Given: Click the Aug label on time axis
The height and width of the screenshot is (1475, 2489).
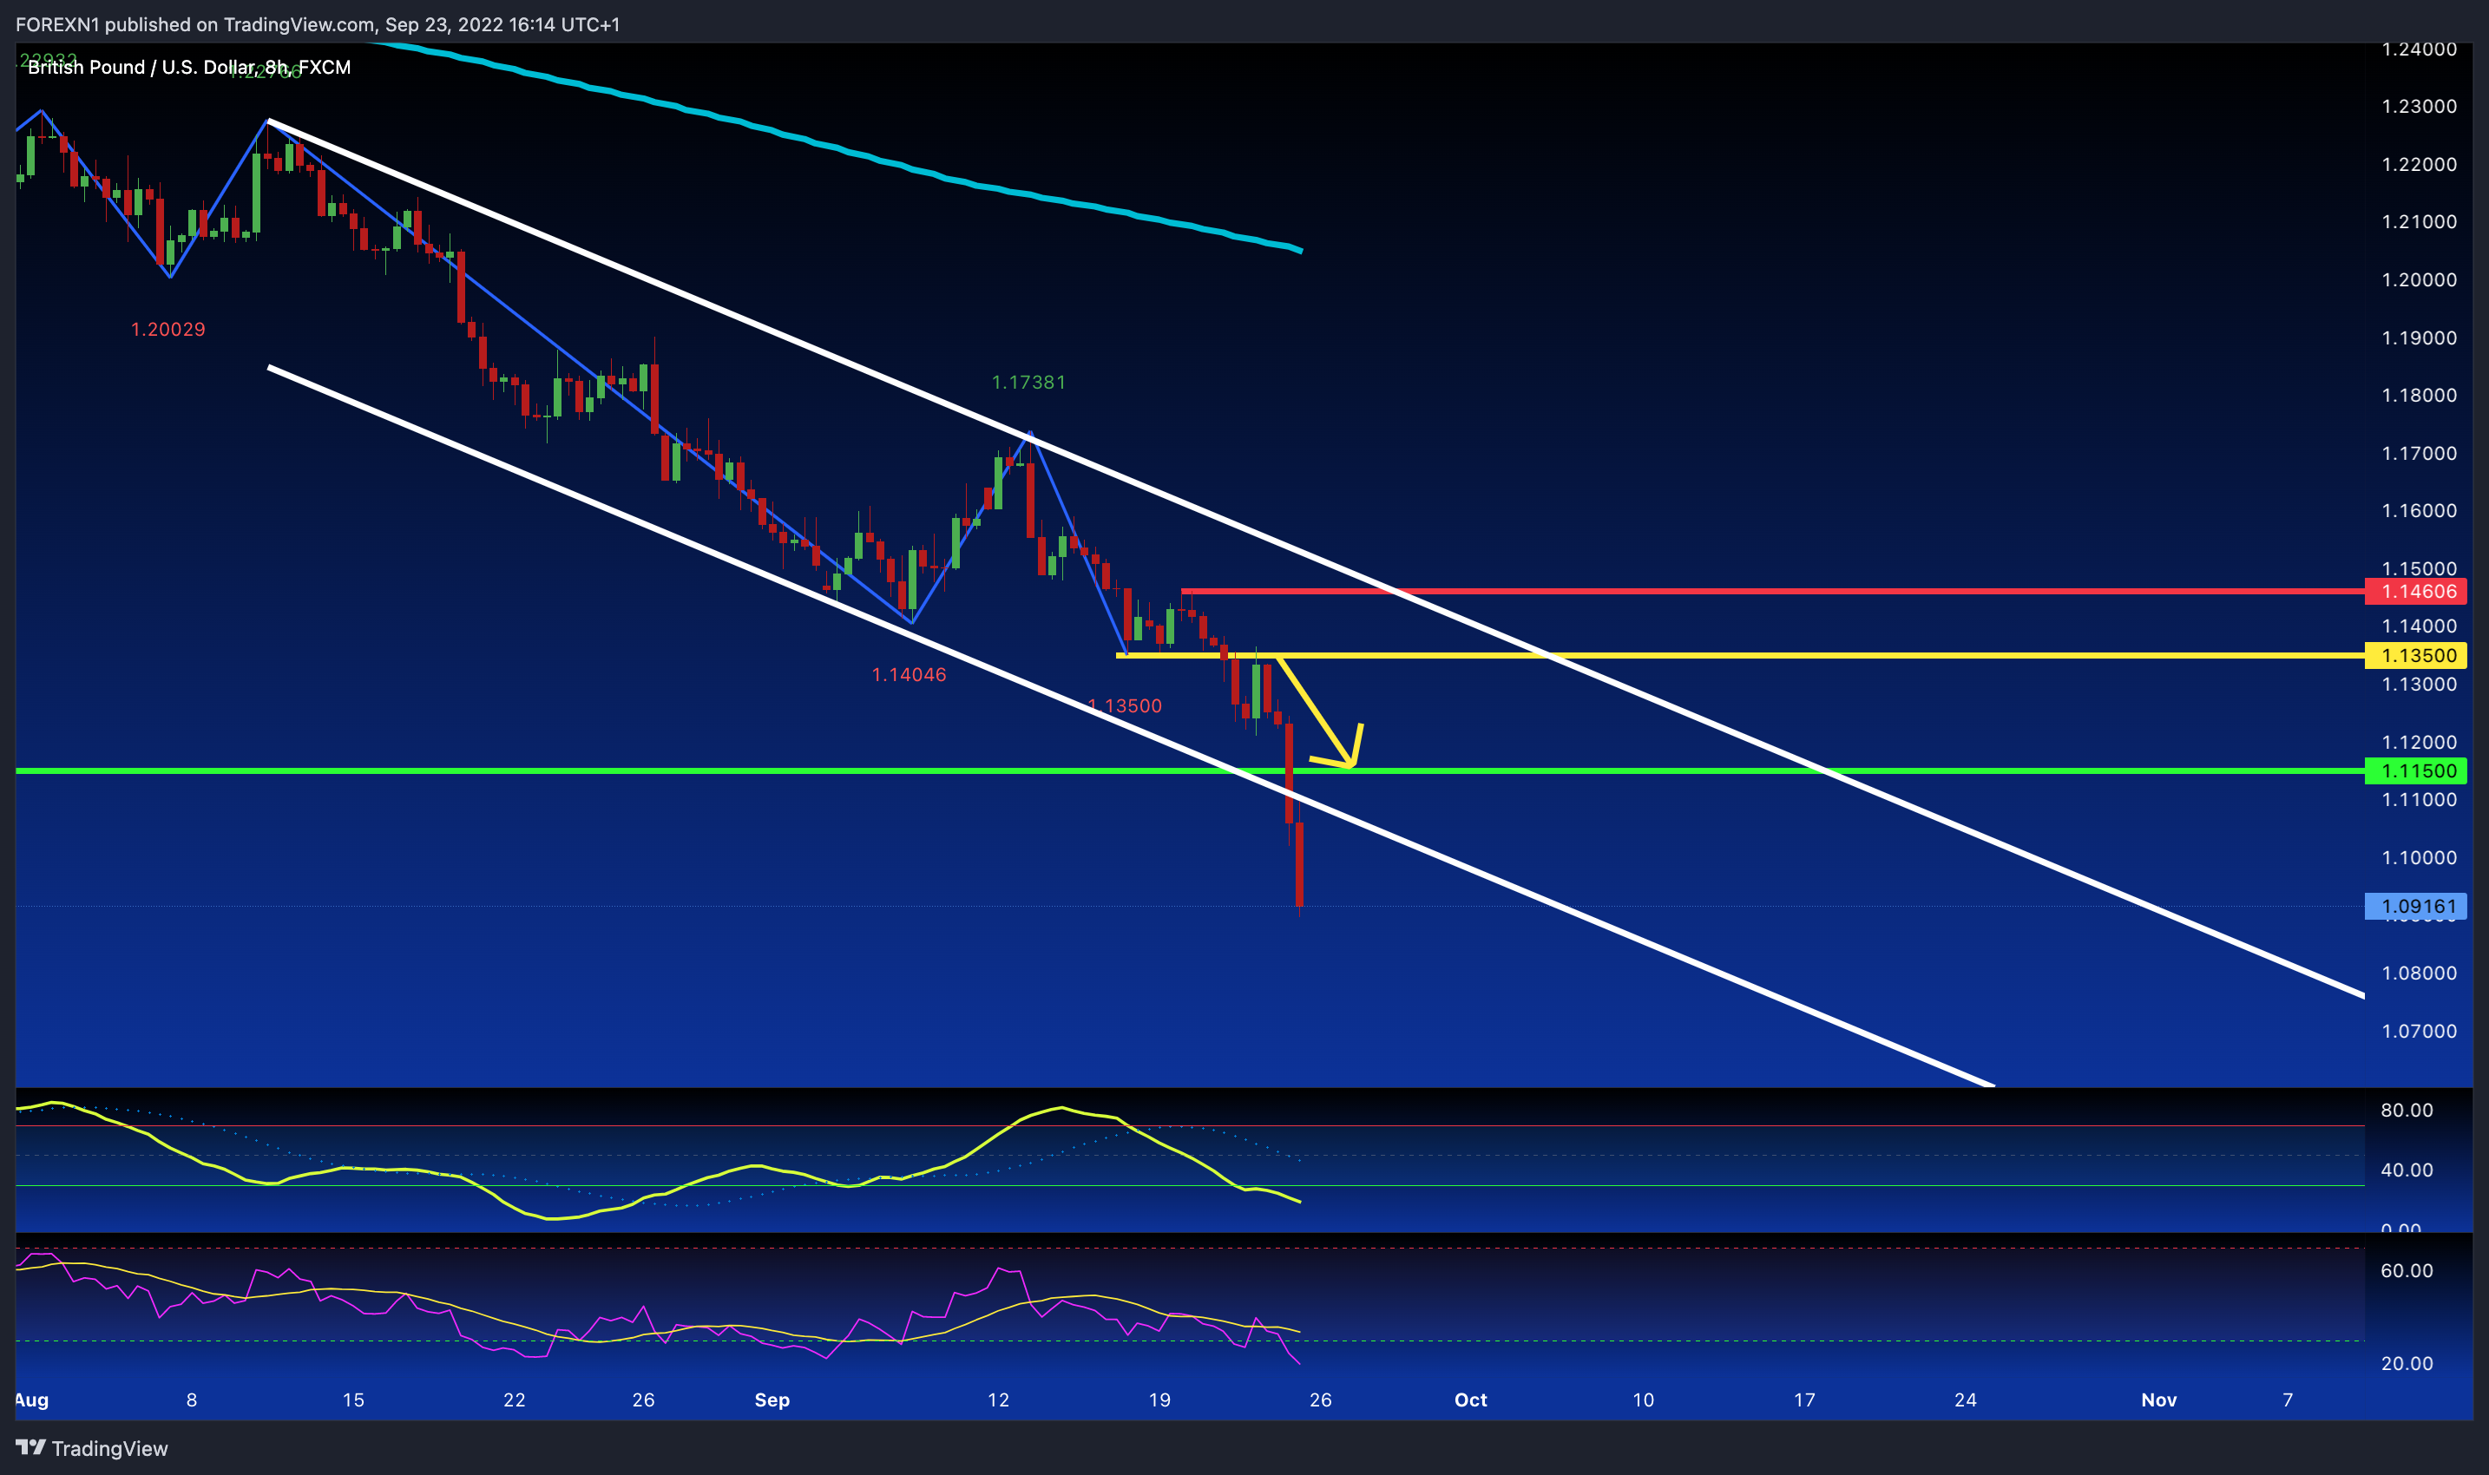Looking at the screenshot, I should click(32, 1400).
